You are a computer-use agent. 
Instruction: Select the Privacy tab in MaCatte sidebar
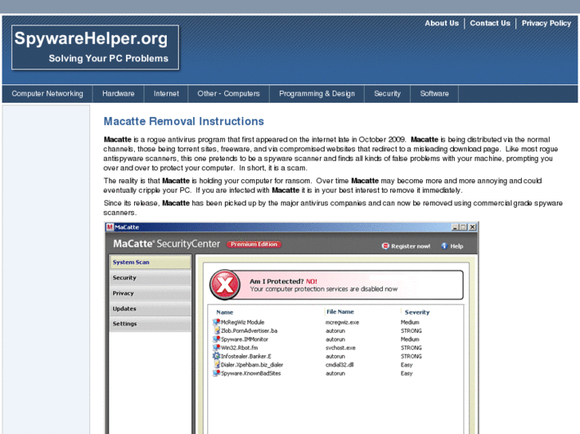click(150, 293)
